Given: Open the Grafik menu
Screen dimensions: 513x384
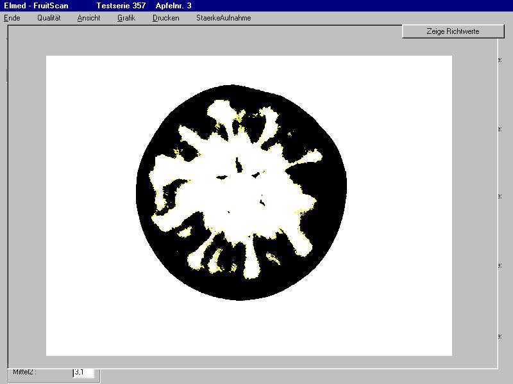Looking at the screenshot, I should coord(126,18).
